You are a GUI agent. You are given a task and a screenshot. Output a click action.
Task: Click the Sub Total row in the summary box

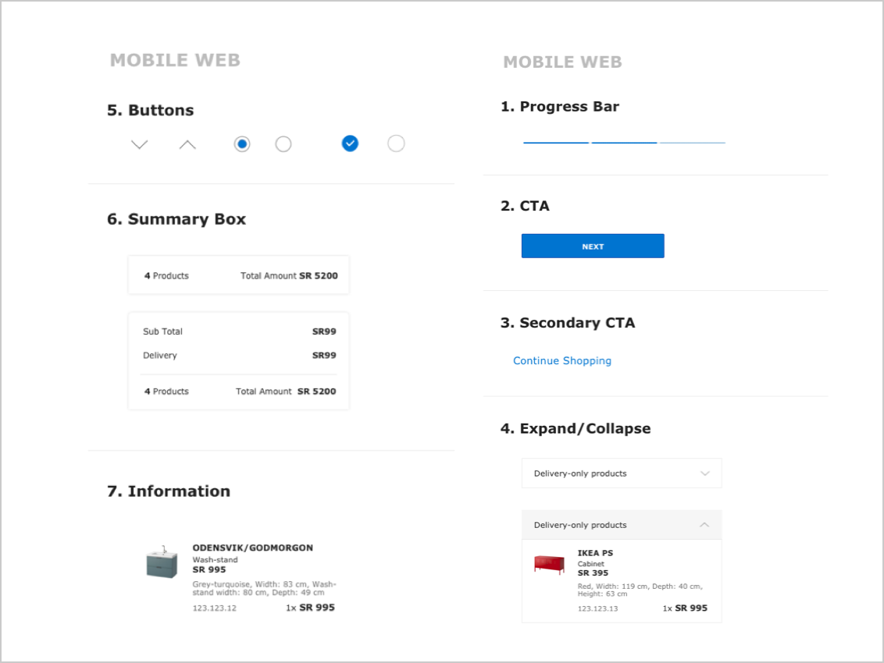point(238,331)
